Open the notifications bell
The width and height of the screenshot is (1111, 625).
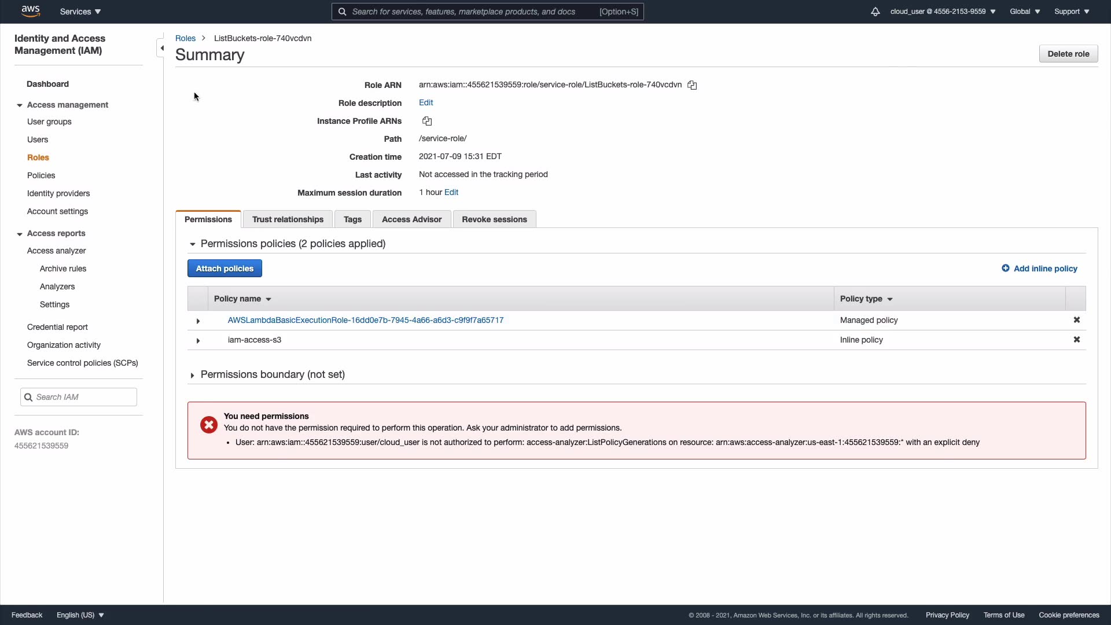point(875,12)
